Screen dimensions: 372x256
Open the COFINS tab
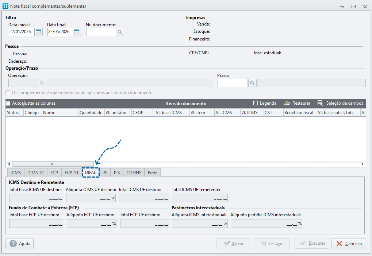tap(134, 173)
